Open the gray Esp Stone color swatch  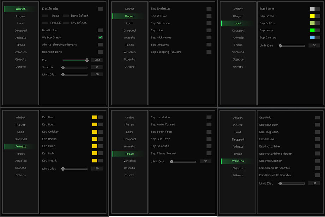[x=312, y=8]
